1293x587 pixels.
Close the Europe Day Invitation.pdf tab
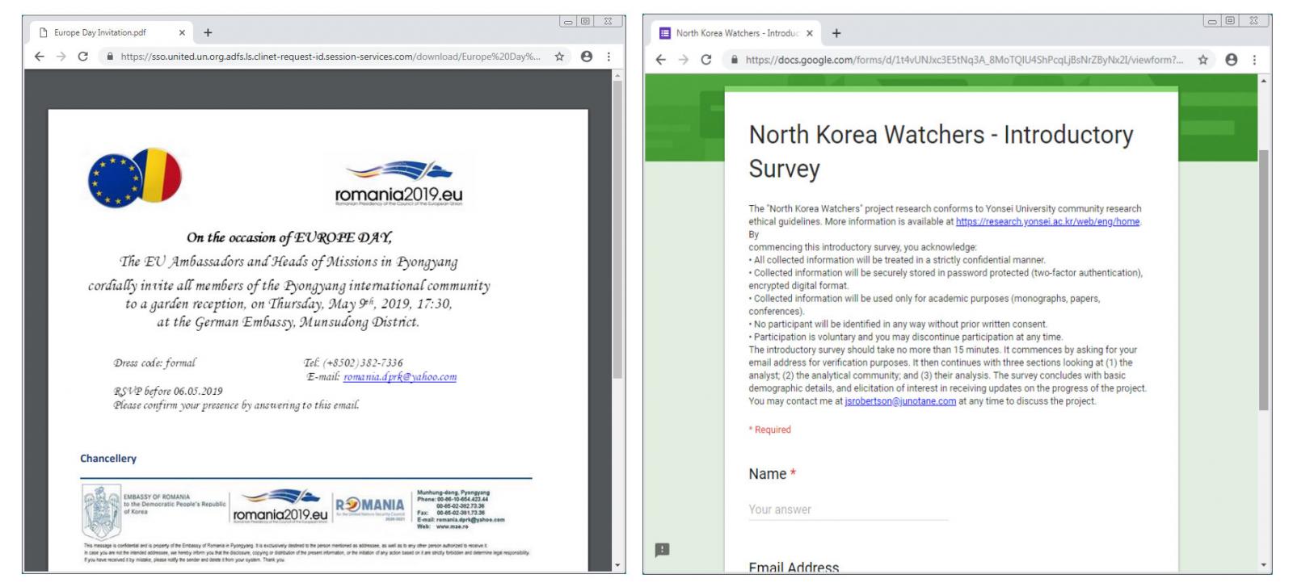coord(182,32)
